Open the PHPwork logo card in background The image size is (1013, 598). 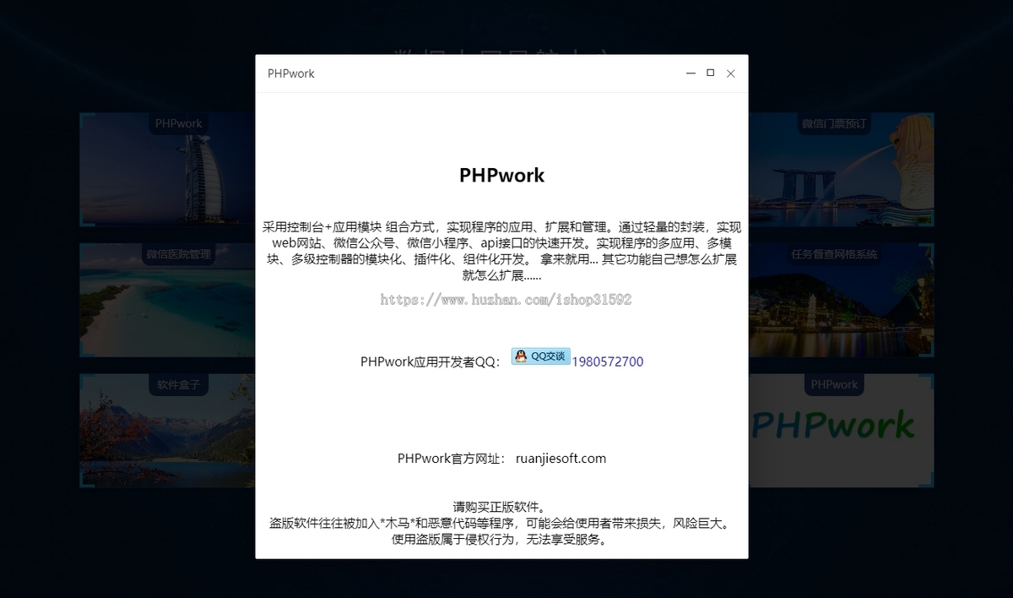[841, 431]
